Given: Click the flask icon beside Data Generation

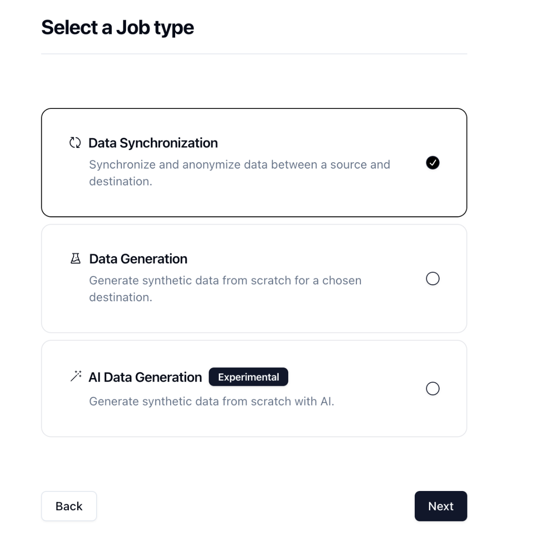Looking at the screenshot, I should [75, 259].
